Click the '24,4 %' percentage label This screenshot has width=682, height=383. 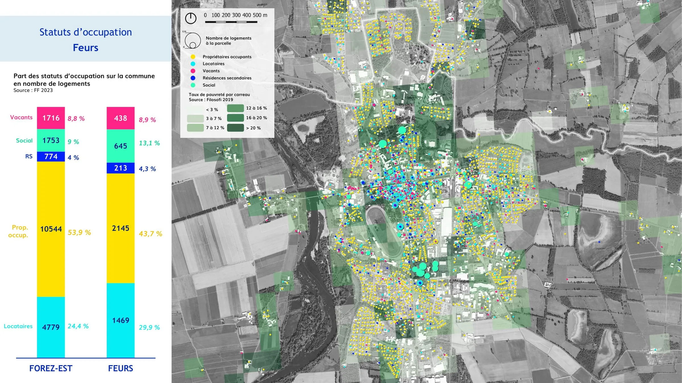pos(78,326)
